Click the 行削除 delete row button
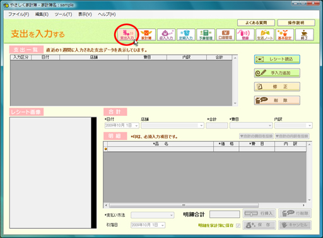Viewport: 323px width, 238px height. 295,213
